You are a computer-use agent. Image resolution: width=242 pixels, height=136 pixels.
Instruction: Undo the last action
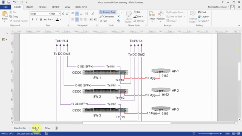14,2
